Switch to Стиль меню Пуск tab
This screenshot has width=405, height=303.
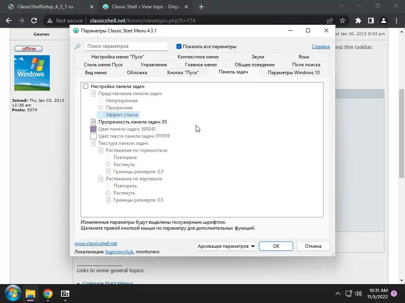(103, 65)
